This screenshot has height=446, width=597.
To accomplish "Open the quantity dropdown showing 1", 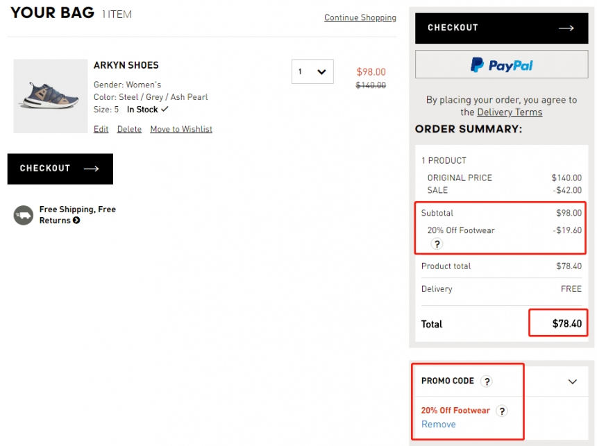I will click(x=312, y=71).
